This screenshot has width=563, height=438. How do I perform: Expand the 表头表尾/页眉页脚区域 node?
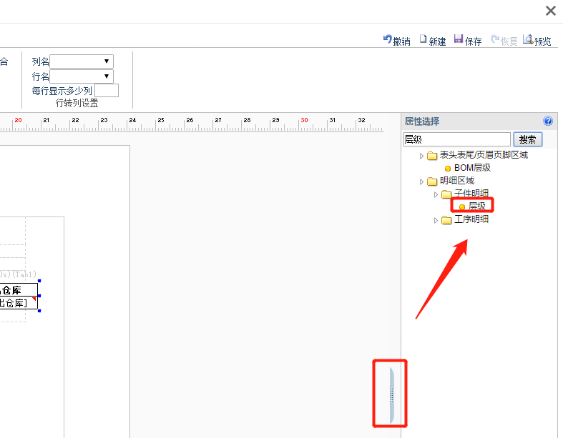click(x=421, y=156)
